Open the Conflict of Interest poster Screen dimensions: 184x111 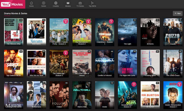(105, 64)
